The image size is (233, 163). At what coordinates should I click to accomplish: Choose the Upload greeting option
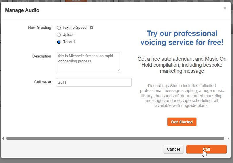pyautogui.click(x=59, y=35)
